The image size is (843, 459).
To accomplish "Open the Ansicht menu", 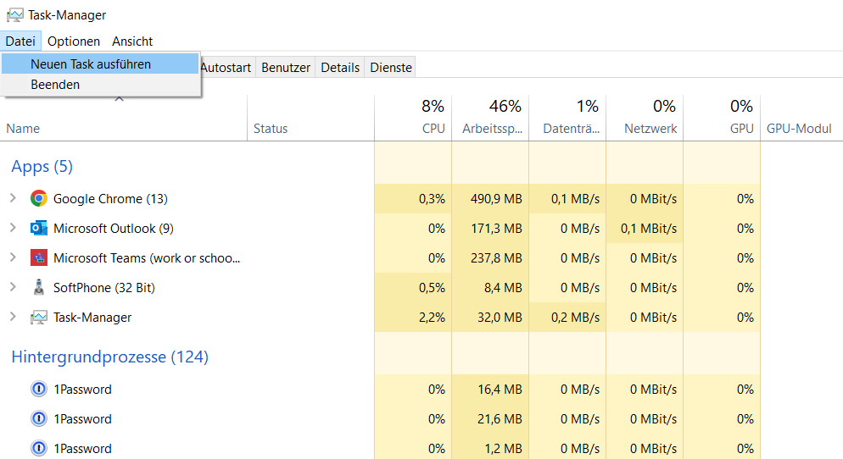I will (132, 41).
